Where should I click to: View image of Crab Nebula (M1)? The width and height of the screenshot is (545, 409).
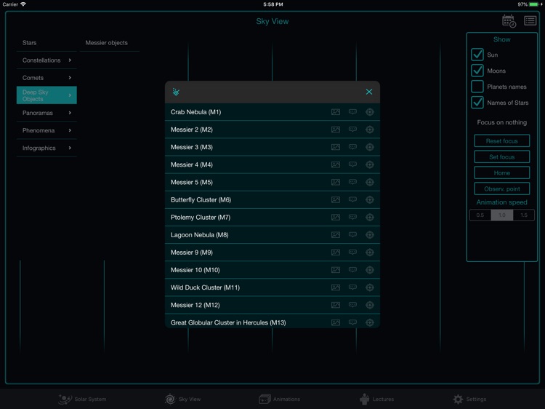tap(336, 112)
